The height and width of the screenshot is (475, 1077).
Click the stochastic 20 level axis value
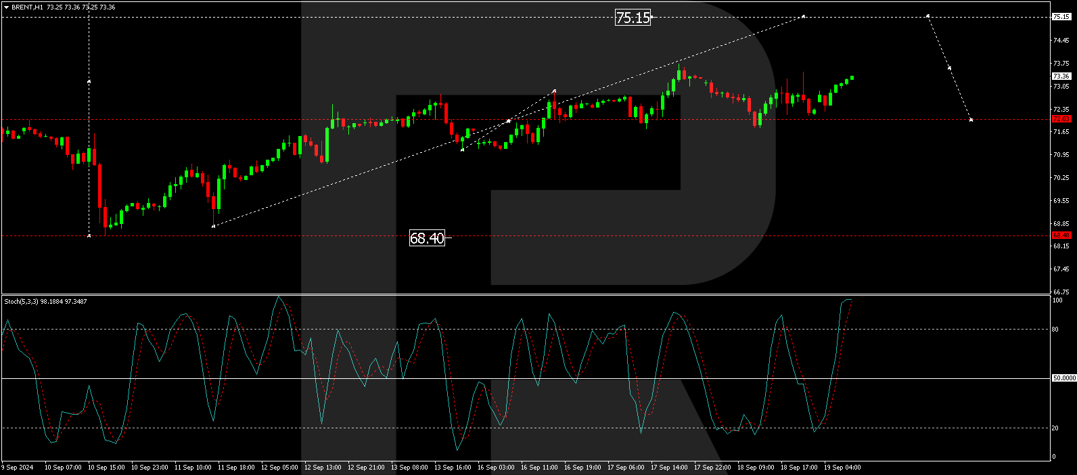[1056, 428]
